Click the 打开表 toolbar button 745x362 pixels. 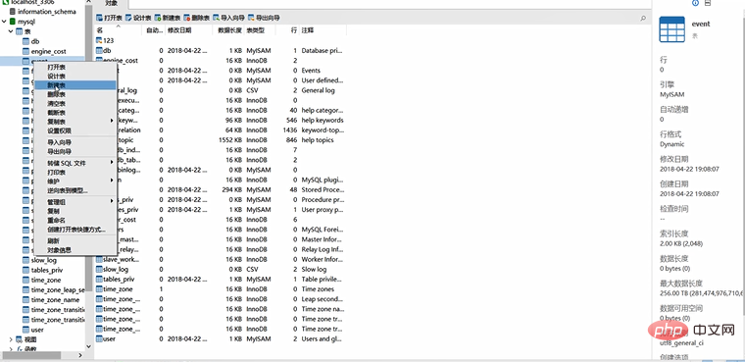109,18
